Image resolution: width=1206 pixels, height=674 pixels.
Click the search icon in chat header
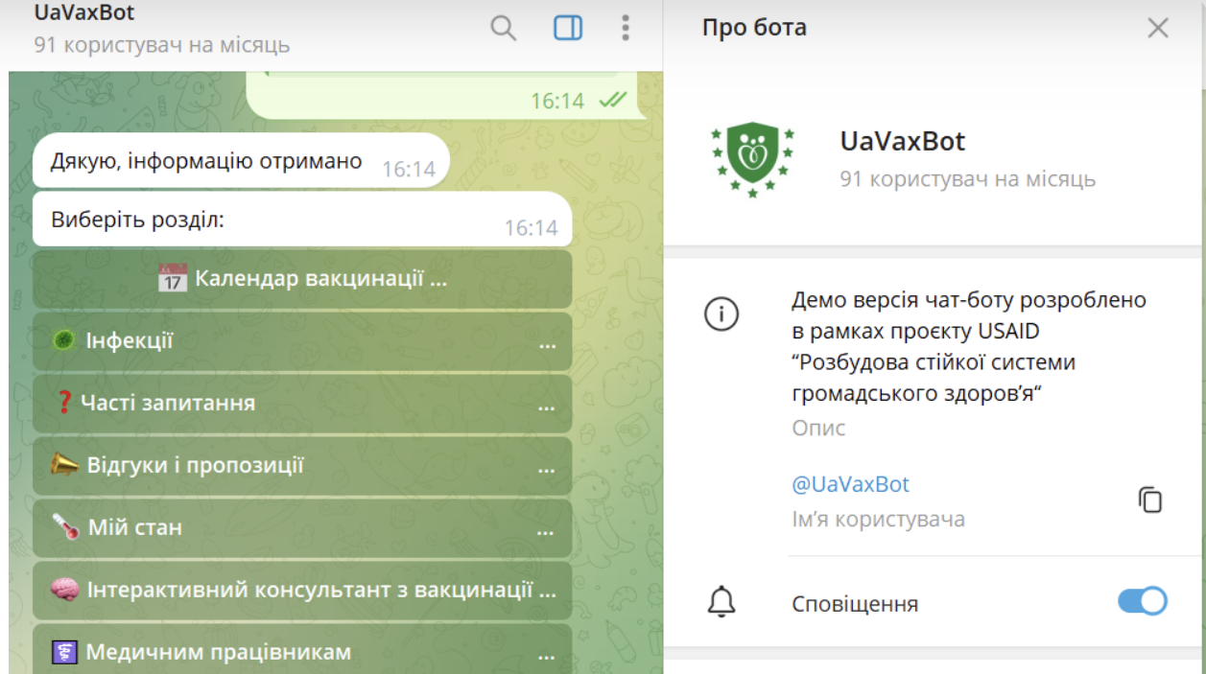click(504, 29)
